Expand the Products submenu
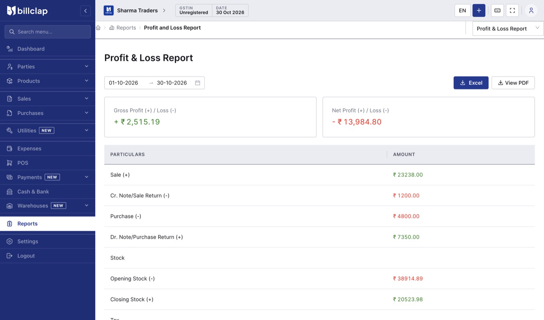This screenshot has width=544, height=320. click(47, 81)
